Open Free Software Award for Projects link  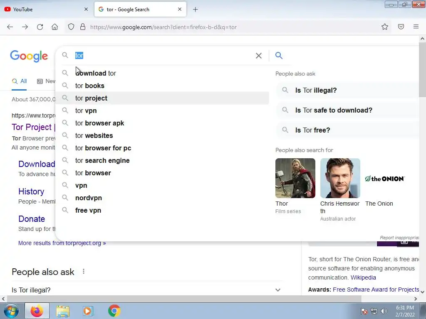[x=376, y=290]
